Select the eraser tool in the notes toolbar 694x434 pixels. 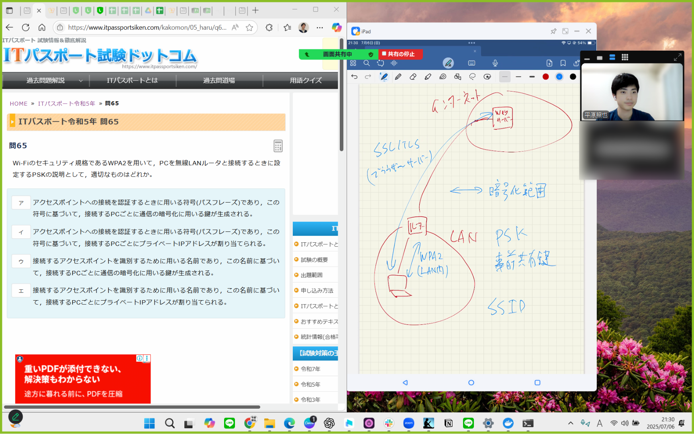pyautogui.click(x=413, y=76)
